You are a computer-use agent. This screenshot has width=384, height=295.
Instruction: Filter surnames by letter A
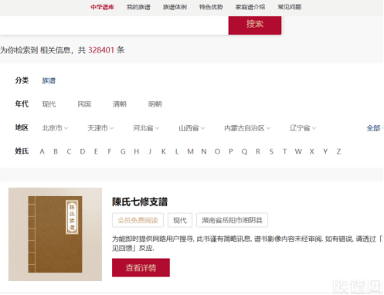[42, 151]
